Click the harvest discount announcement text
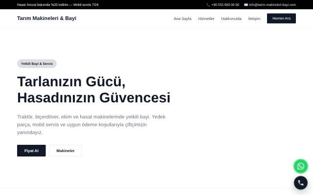 pos(58,5)
